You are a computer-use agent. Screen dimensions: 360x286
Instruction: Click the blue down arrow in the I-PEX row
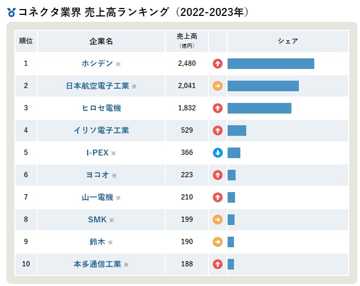(x=217, y=153)
